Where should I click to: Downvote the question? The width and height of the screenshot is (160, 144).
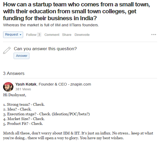click(x=82, y=35)
